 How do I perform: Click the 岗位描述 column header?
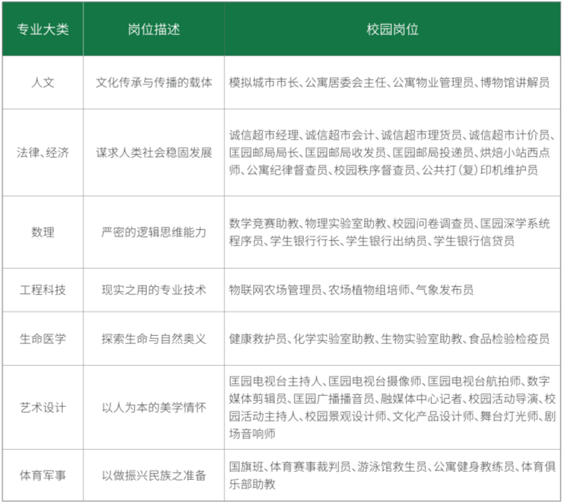[x=153, y=29]
